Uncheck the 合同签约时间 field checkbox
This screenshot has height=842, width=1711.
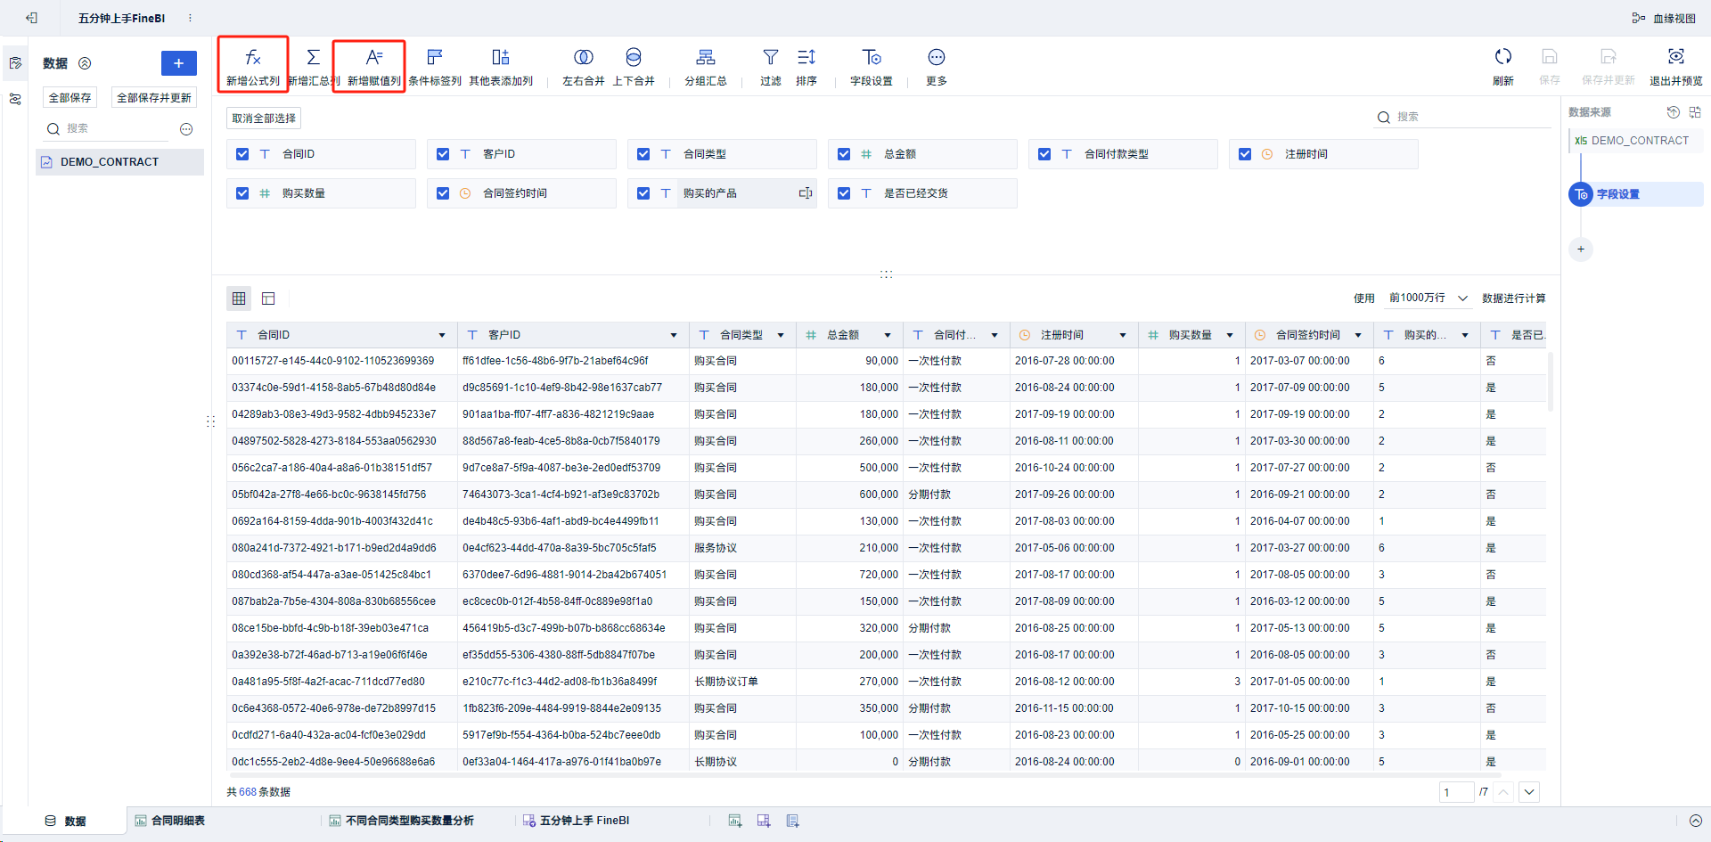coord(443,193)
